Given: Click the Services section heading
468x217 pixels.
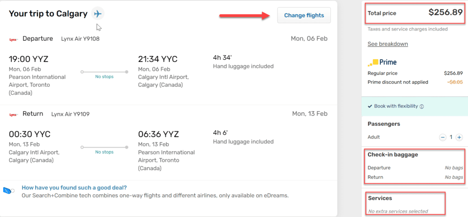Looking at the screenshot, I should pyautogui.click(x=380, y=198).
